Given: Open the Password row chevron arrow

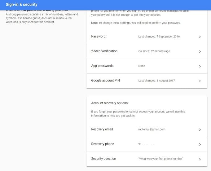Looking at the screenshot, I should (x=200, y=37).
